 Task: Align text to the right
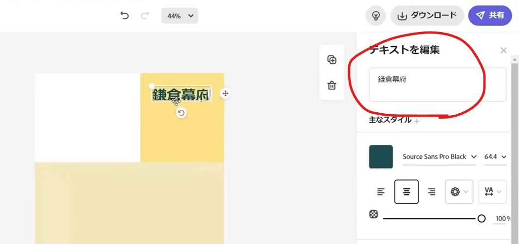point(432,192)
